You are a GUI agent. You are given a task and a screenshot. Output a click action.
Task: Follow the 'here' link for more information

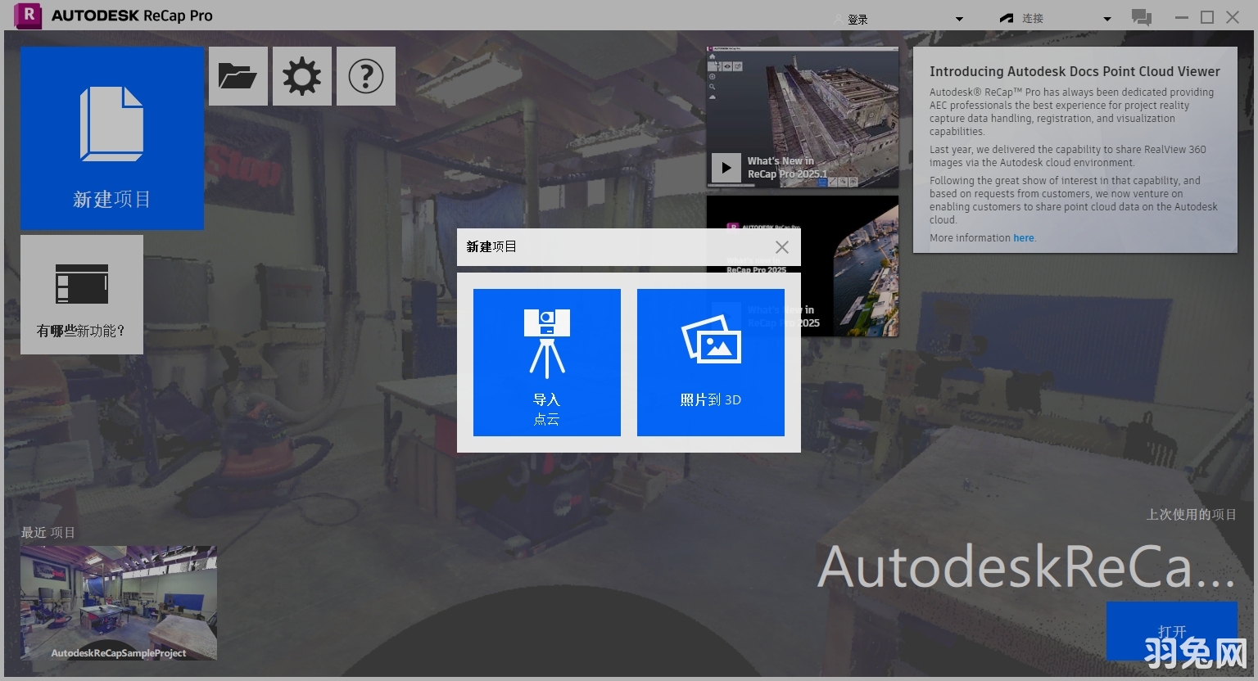[x=1023, y=237]
